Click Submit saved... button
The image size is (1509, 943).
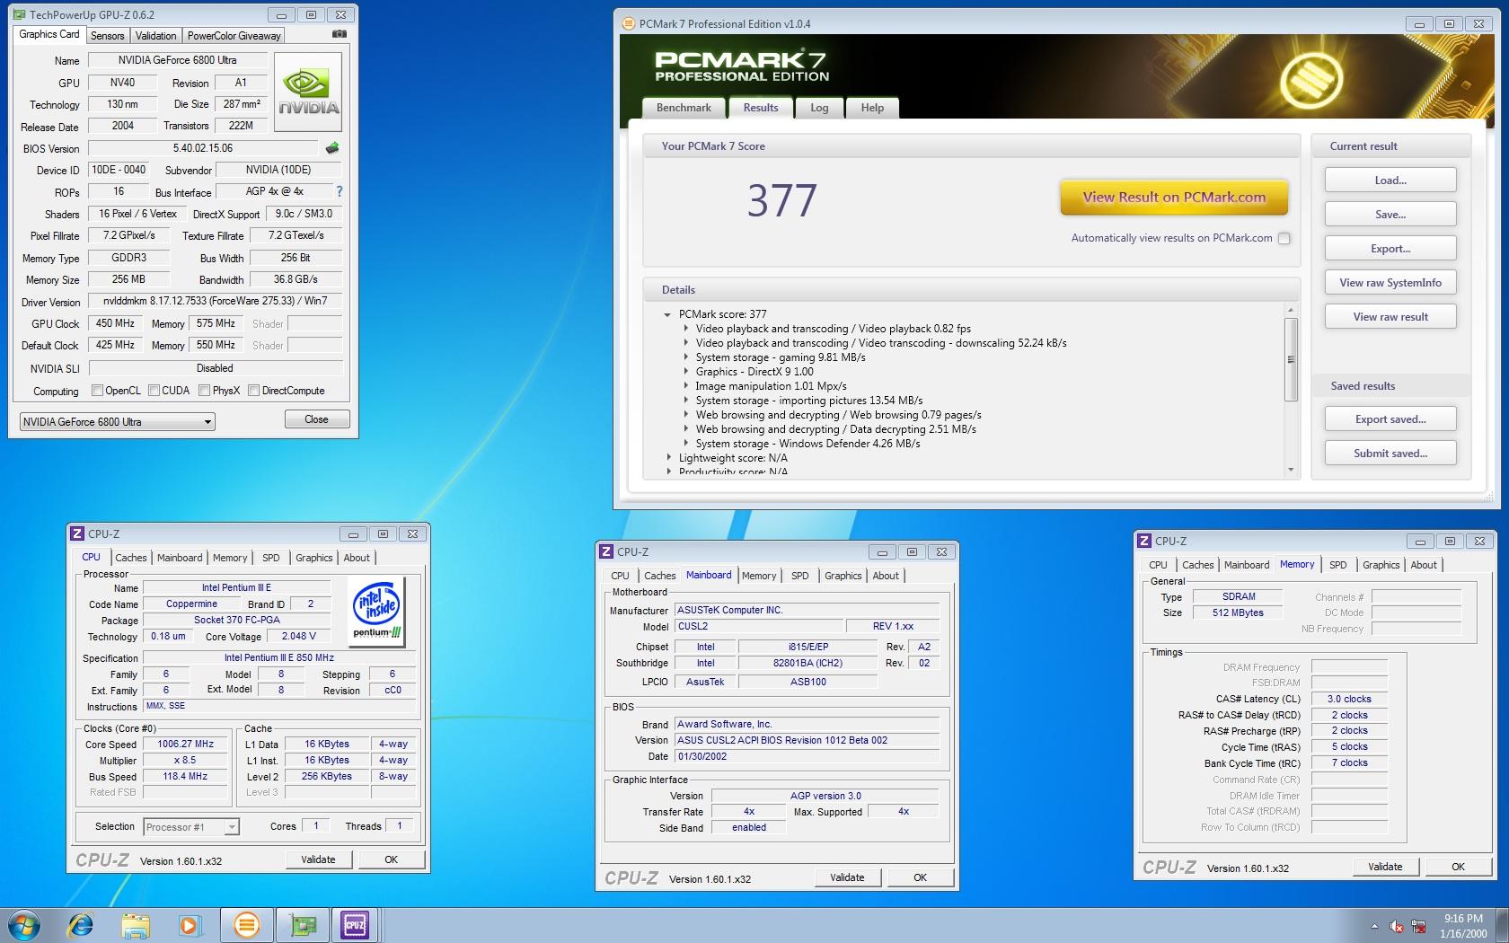pyautogui.click(x=1390, y=454)
